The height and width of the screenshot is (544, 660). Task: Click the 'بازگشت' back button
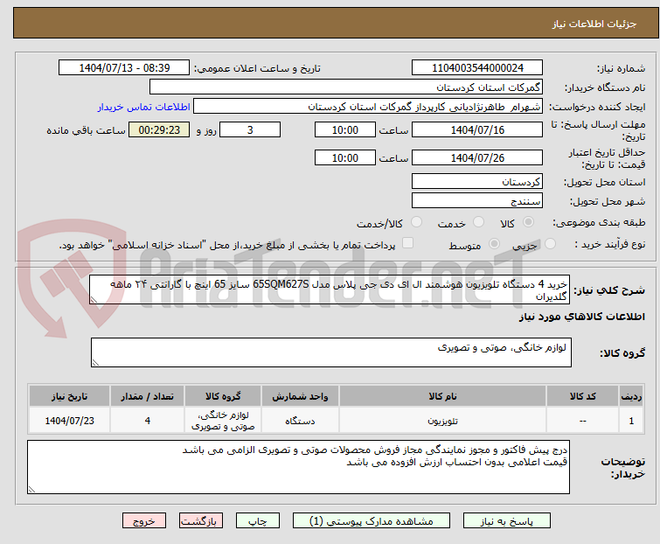tap(200, 521)
